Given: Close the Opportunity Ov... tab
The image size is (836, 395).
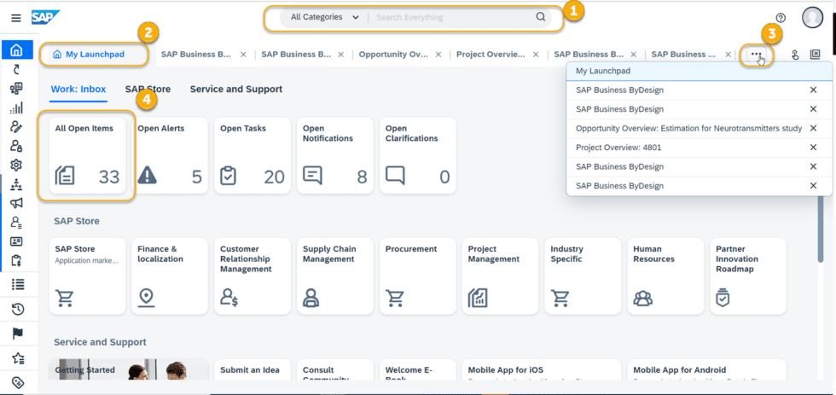Looking at the screenshot, I should tap(438, 55).
